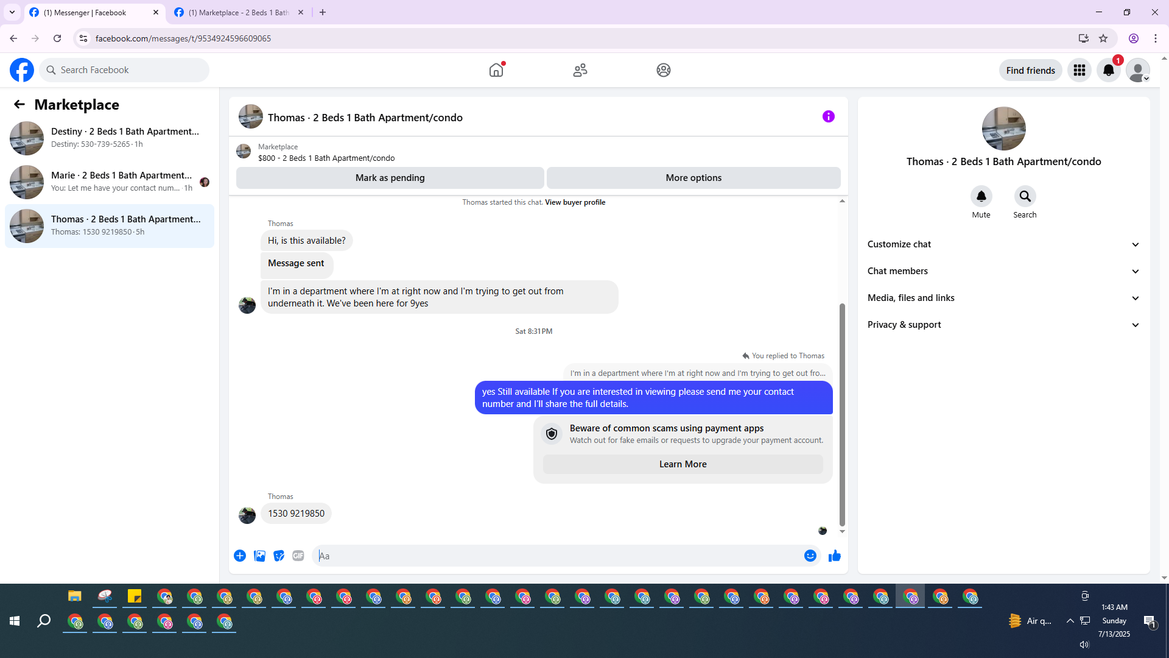Click the Facebook logo icon

pyautogui.click(x=22, y=70)
